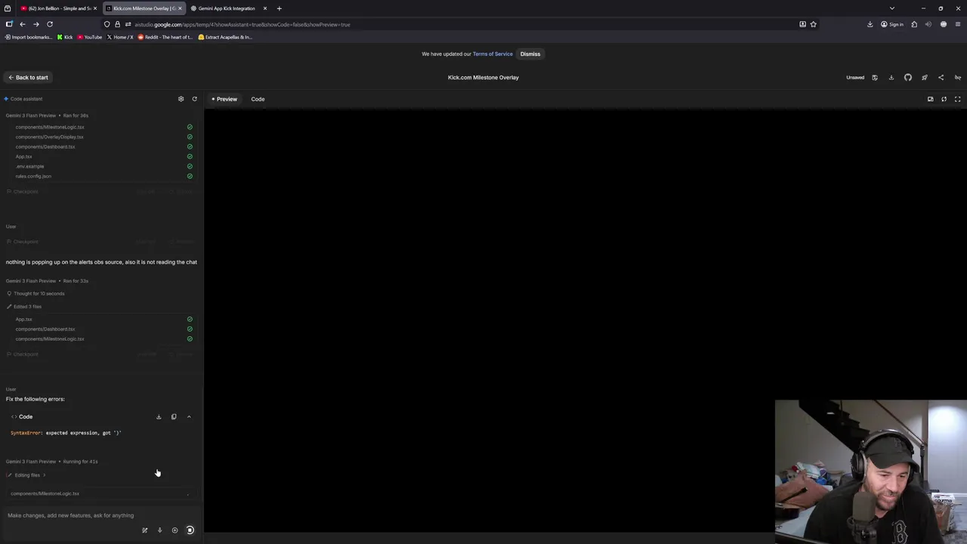
Task: Click the rocket deploy icon
Action: 925,77
